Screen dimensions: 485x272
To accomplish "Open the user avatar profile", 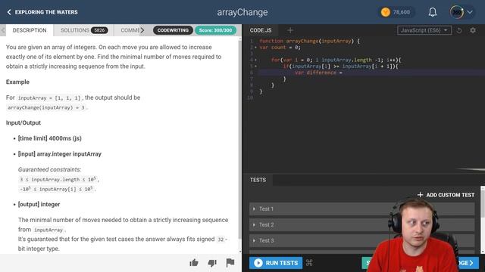I will pos(456,12).
